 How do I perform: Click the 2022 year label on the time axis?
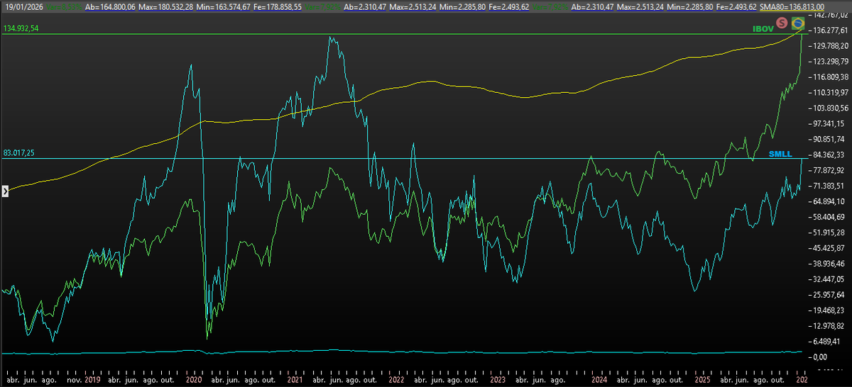tap(397, 380)
